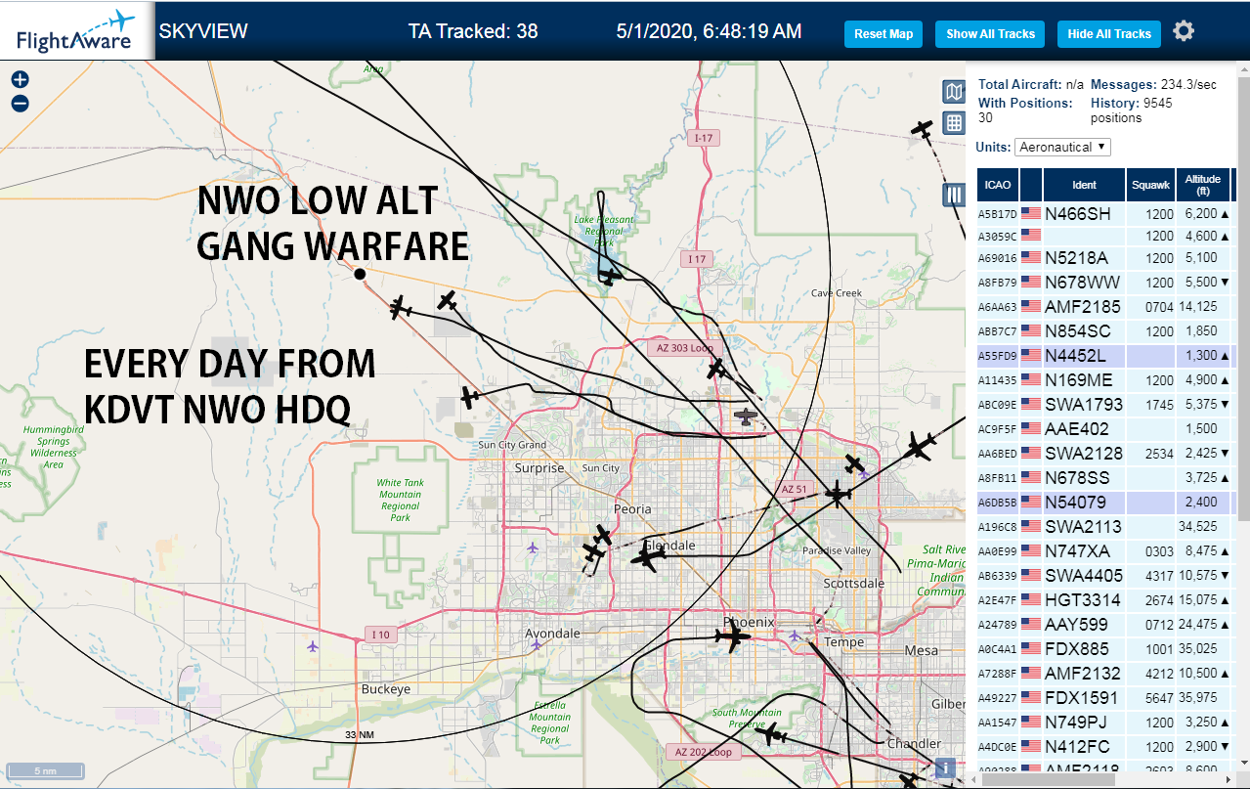This screenshot has height=789, width=1250.
Task: Select the N4452L aircraft row
Action: click(x=1106, y=356)
